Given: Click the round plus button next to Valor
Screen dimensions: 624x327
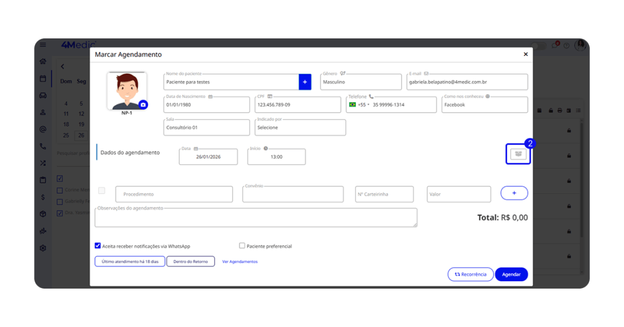Looking at the screenshot, I should point(514,193).
